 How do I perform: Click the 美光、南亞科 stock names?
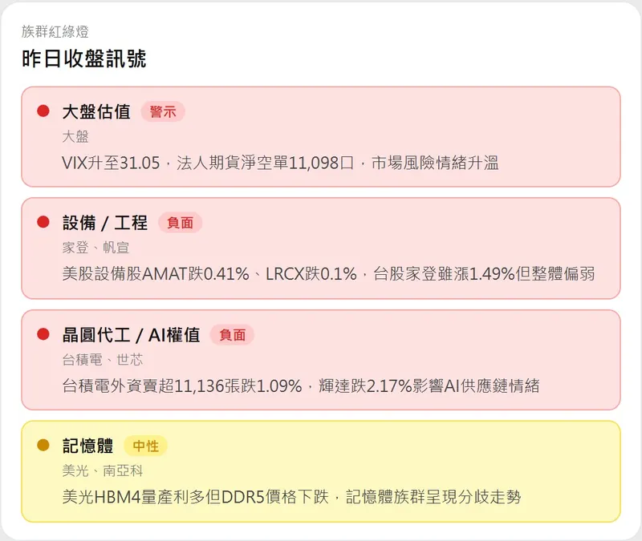103,470
